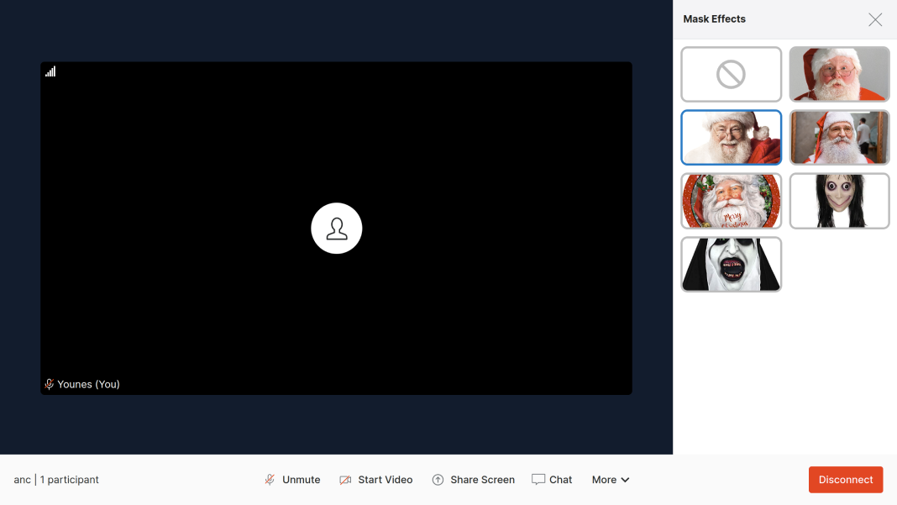Click the user avatar placeholder circle

(x=336, y=229)
